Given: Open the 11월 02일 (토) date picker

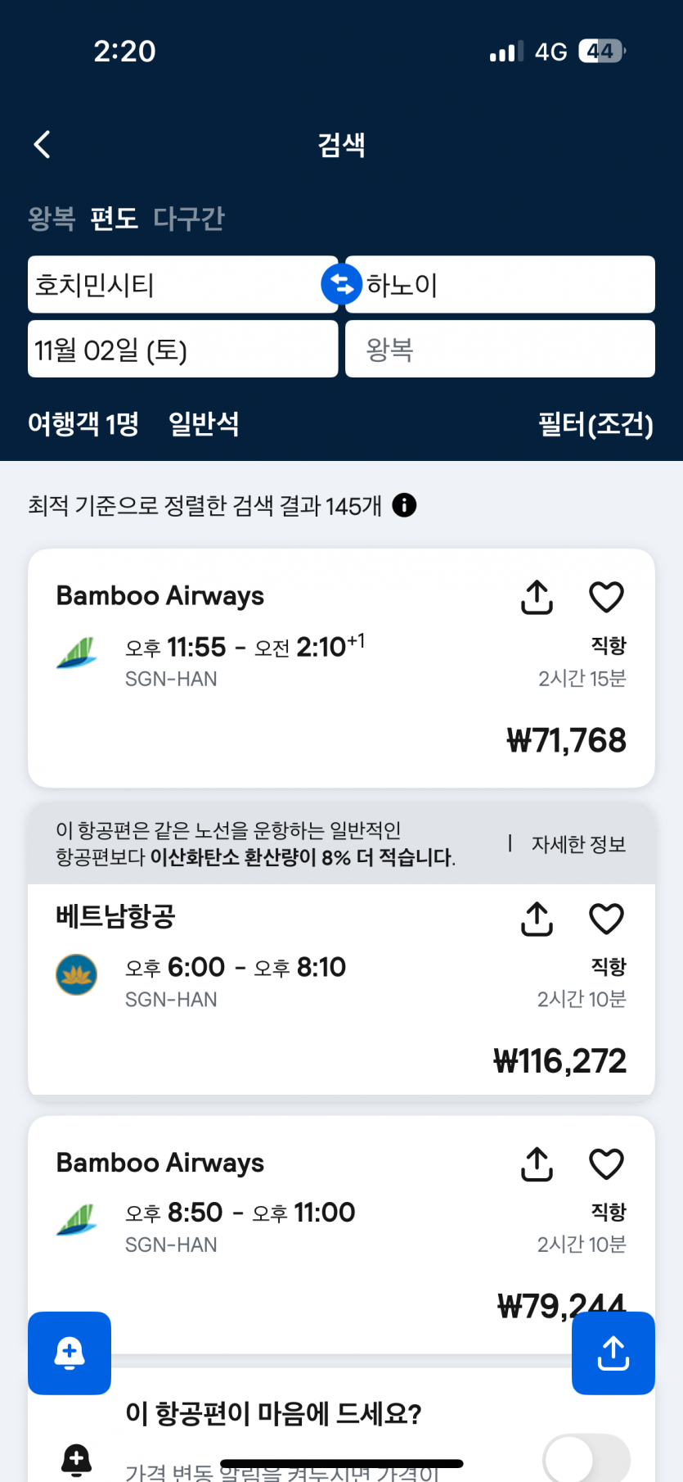Looking at the screenshot, I should (x=182, y=350).
